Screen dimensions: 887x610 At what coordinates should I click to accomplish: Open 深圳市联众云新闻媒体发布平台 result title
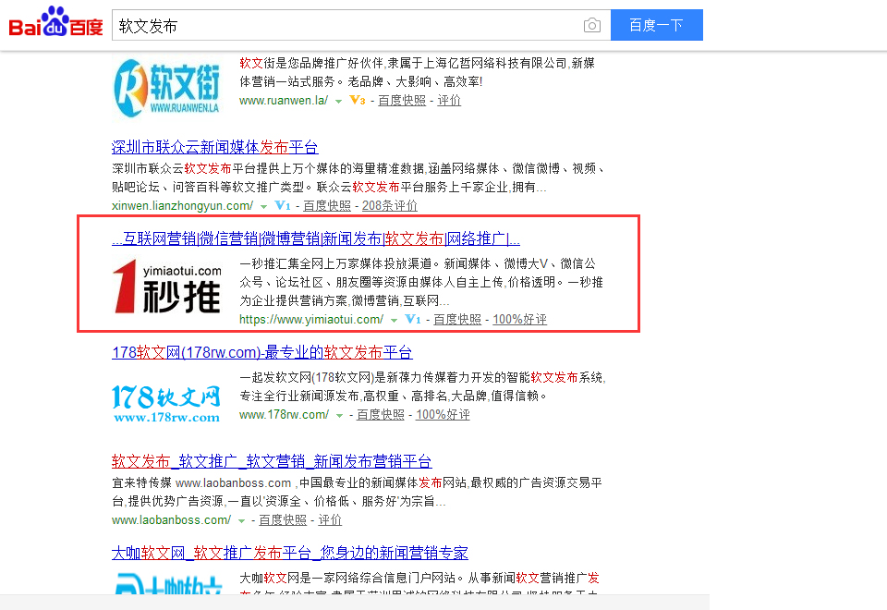pyautogui.click(x=215, y=147)
